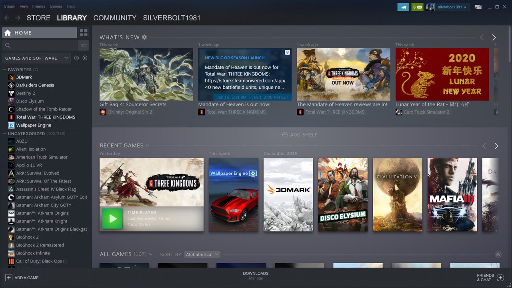Viewport: 512px width, 288px height.
Task: Open the inbox notifications envelope icon
Action: pyautogui.click(x=417, y=7)
